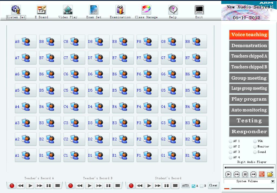Click the AUTO button in Student's Record

click(186, 186)
